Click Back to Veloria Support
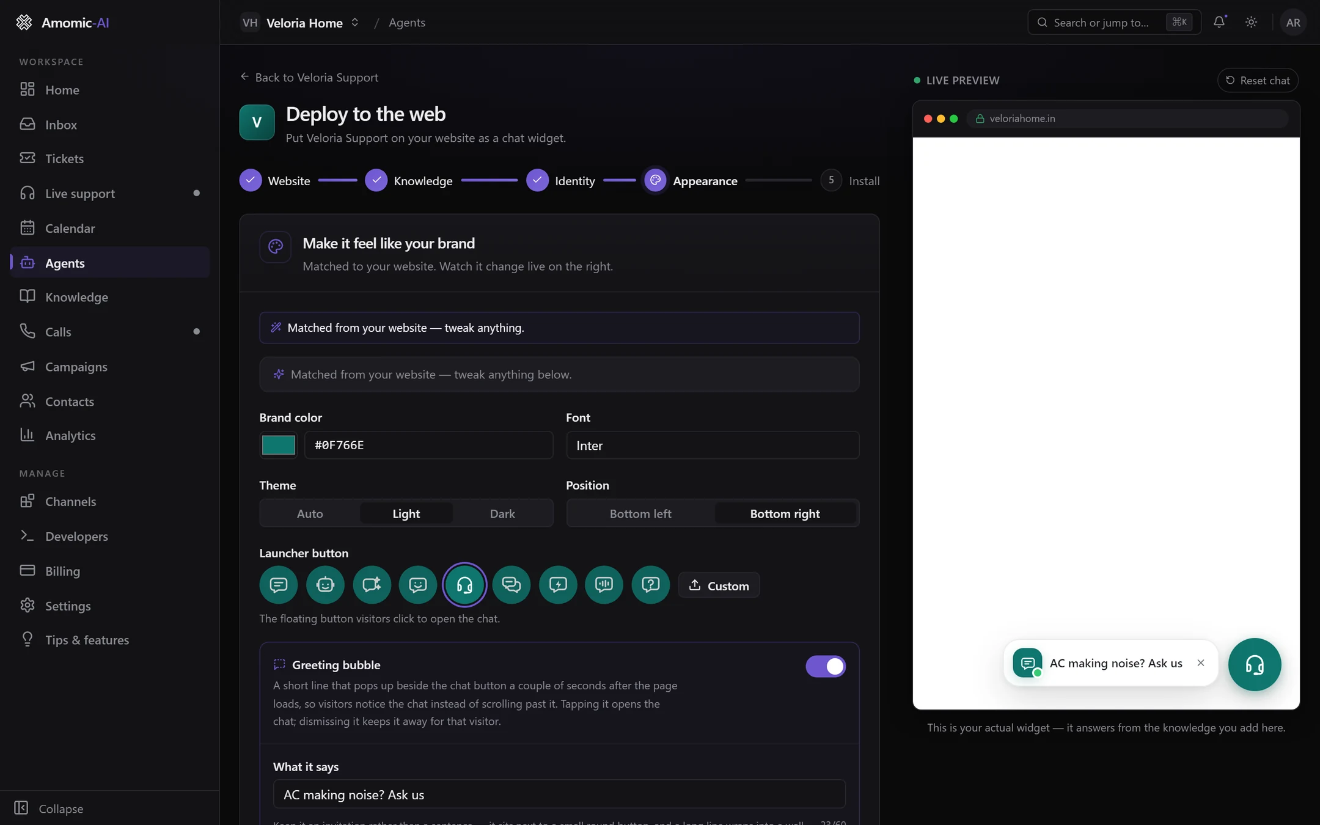This screenshot has width=1320, height=825. tap(309, 77)
